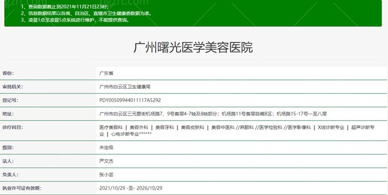Viewport: 388px width, 195px height.
Task: Click the department entry 美容牙科
Action: tap(164, 128)
